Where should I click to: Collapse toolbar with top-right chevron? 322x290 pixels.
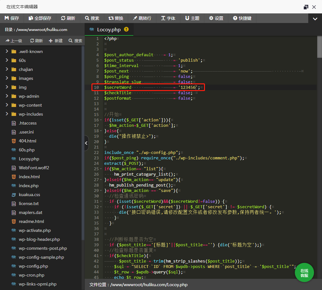pos(315,19)
